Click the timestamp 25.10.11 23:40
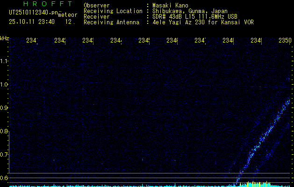The width and height of the screenshot is (294, 187). (32, 22)
